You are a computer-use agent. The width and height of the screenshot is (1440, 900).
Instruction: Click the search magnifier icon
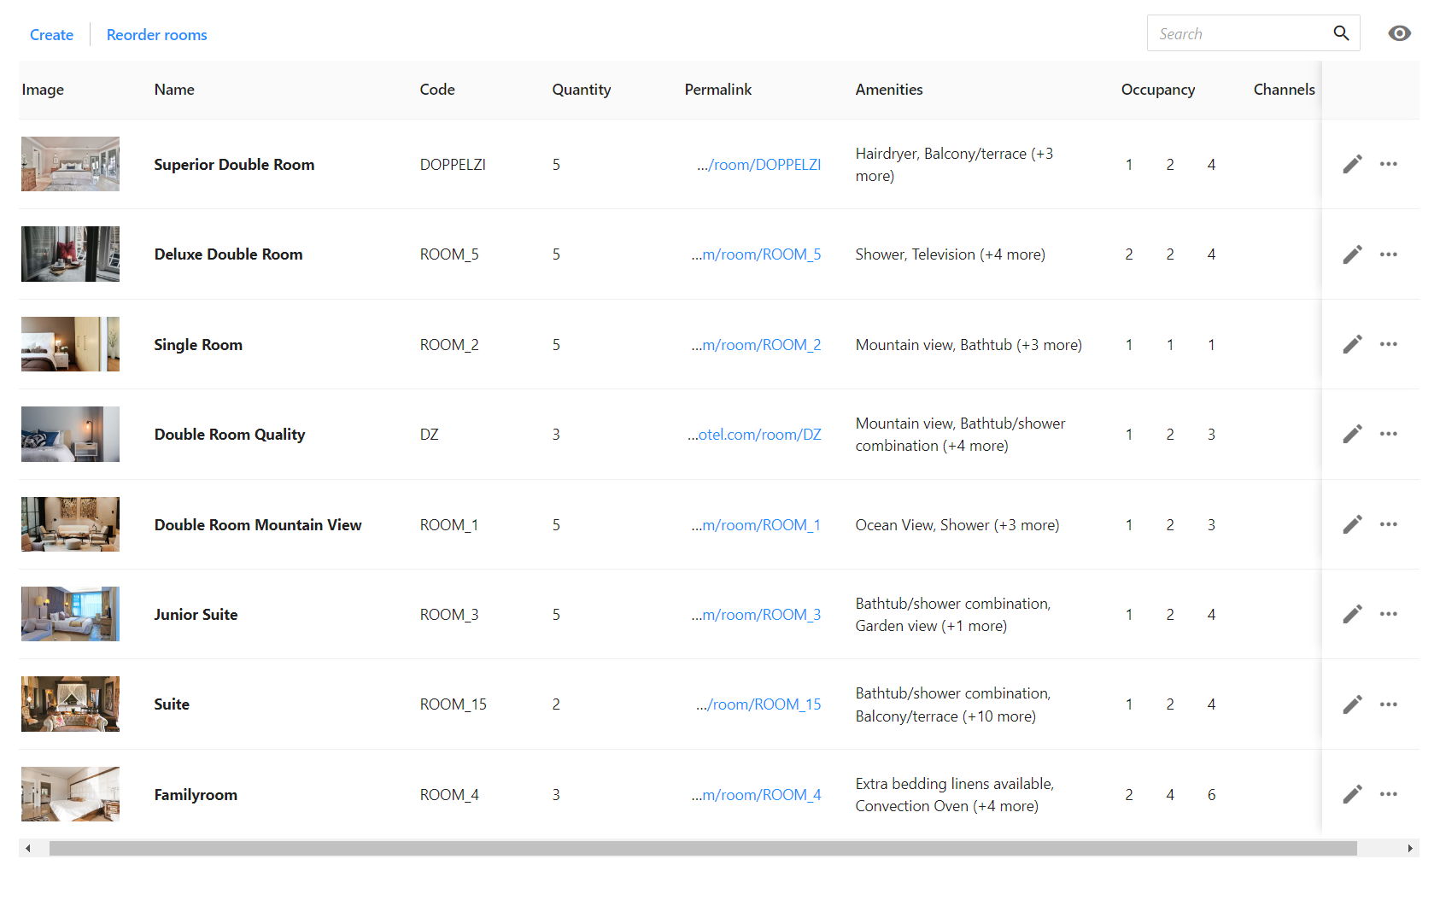(x=1341, y=33)
